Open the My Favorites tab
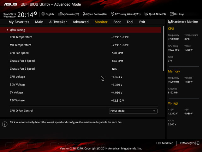The image size is (202, 152). coord(19,22)
